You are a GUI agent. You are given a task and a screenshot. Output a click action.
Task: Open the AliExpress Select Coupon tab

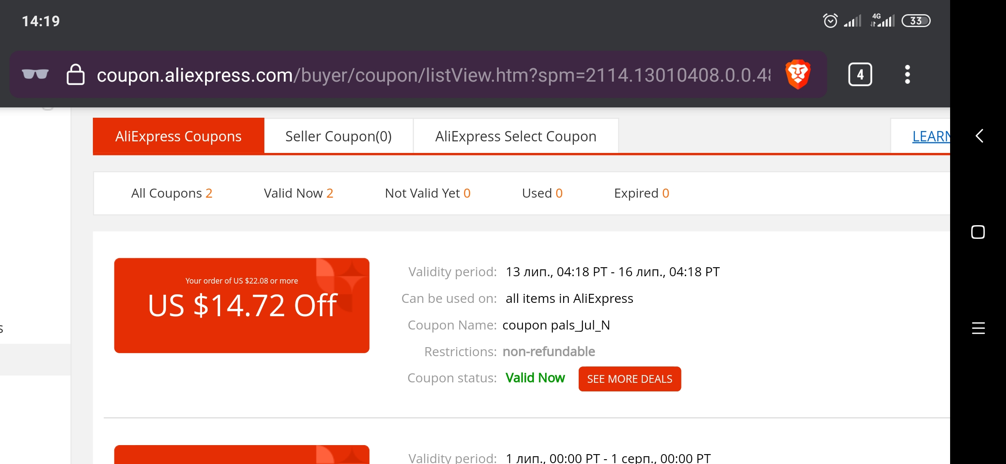(x=516, y=136)
